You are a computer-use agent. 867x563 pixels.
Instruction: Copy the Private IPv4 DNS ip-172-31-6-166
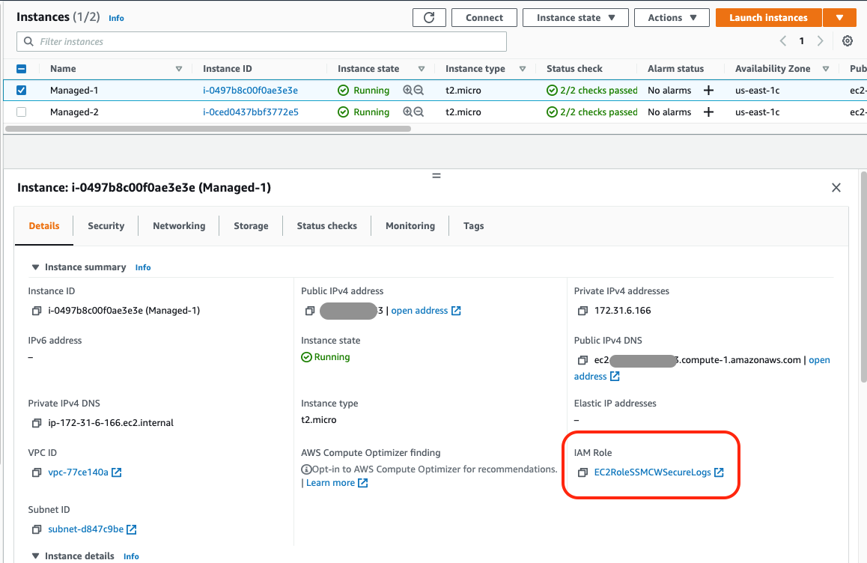[x=36, y=422]
